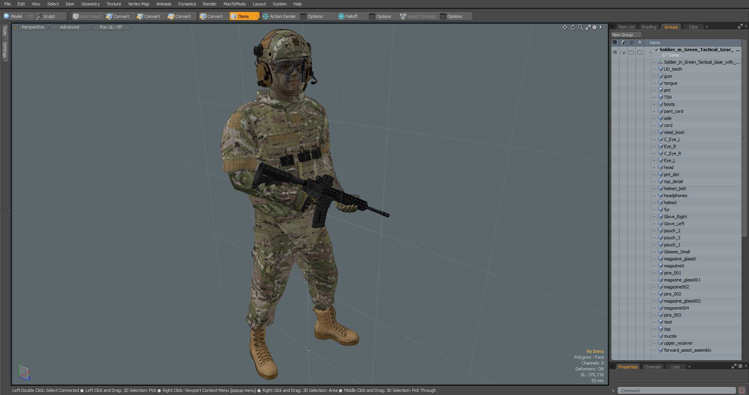
Task: Select the Items selection mode cube icon
Action: (234, 16)
